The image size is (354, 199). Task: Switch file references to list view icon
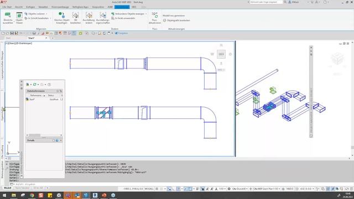click(x=58, y=91)
